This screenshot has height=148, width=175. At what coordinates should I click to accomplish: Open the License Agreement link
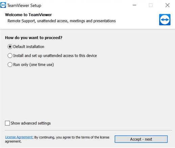[19, 137]
